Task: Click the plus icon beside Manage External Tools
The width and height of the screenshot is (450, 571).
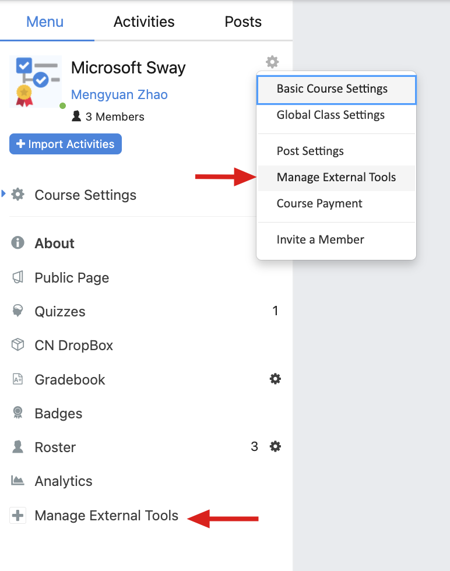Action: [18, 515]
